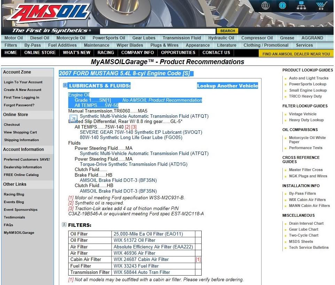The image size is (335, 285).
Task: Click Find an AMSOIL Dealer Near You
Action: point(296,54)
